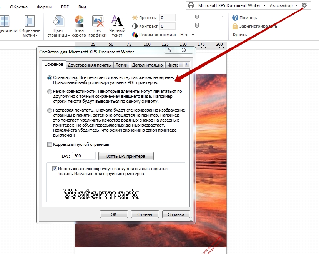Switch to Двусторонняя печать tab
Image resolution: width=319 pixels, height=254 pixels.
tap(89, 65)
